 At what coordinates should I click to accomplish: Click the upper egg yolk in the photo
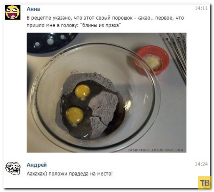click(82, 92)
